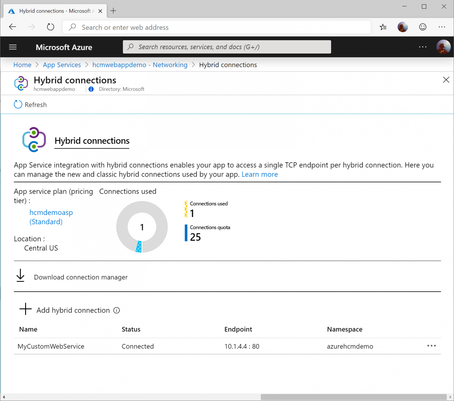Open a new browser tab

click(x=113, y=11)
